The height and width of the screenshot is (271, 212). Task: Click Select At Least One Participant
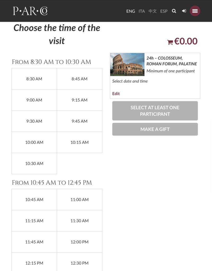click(155, 111)
